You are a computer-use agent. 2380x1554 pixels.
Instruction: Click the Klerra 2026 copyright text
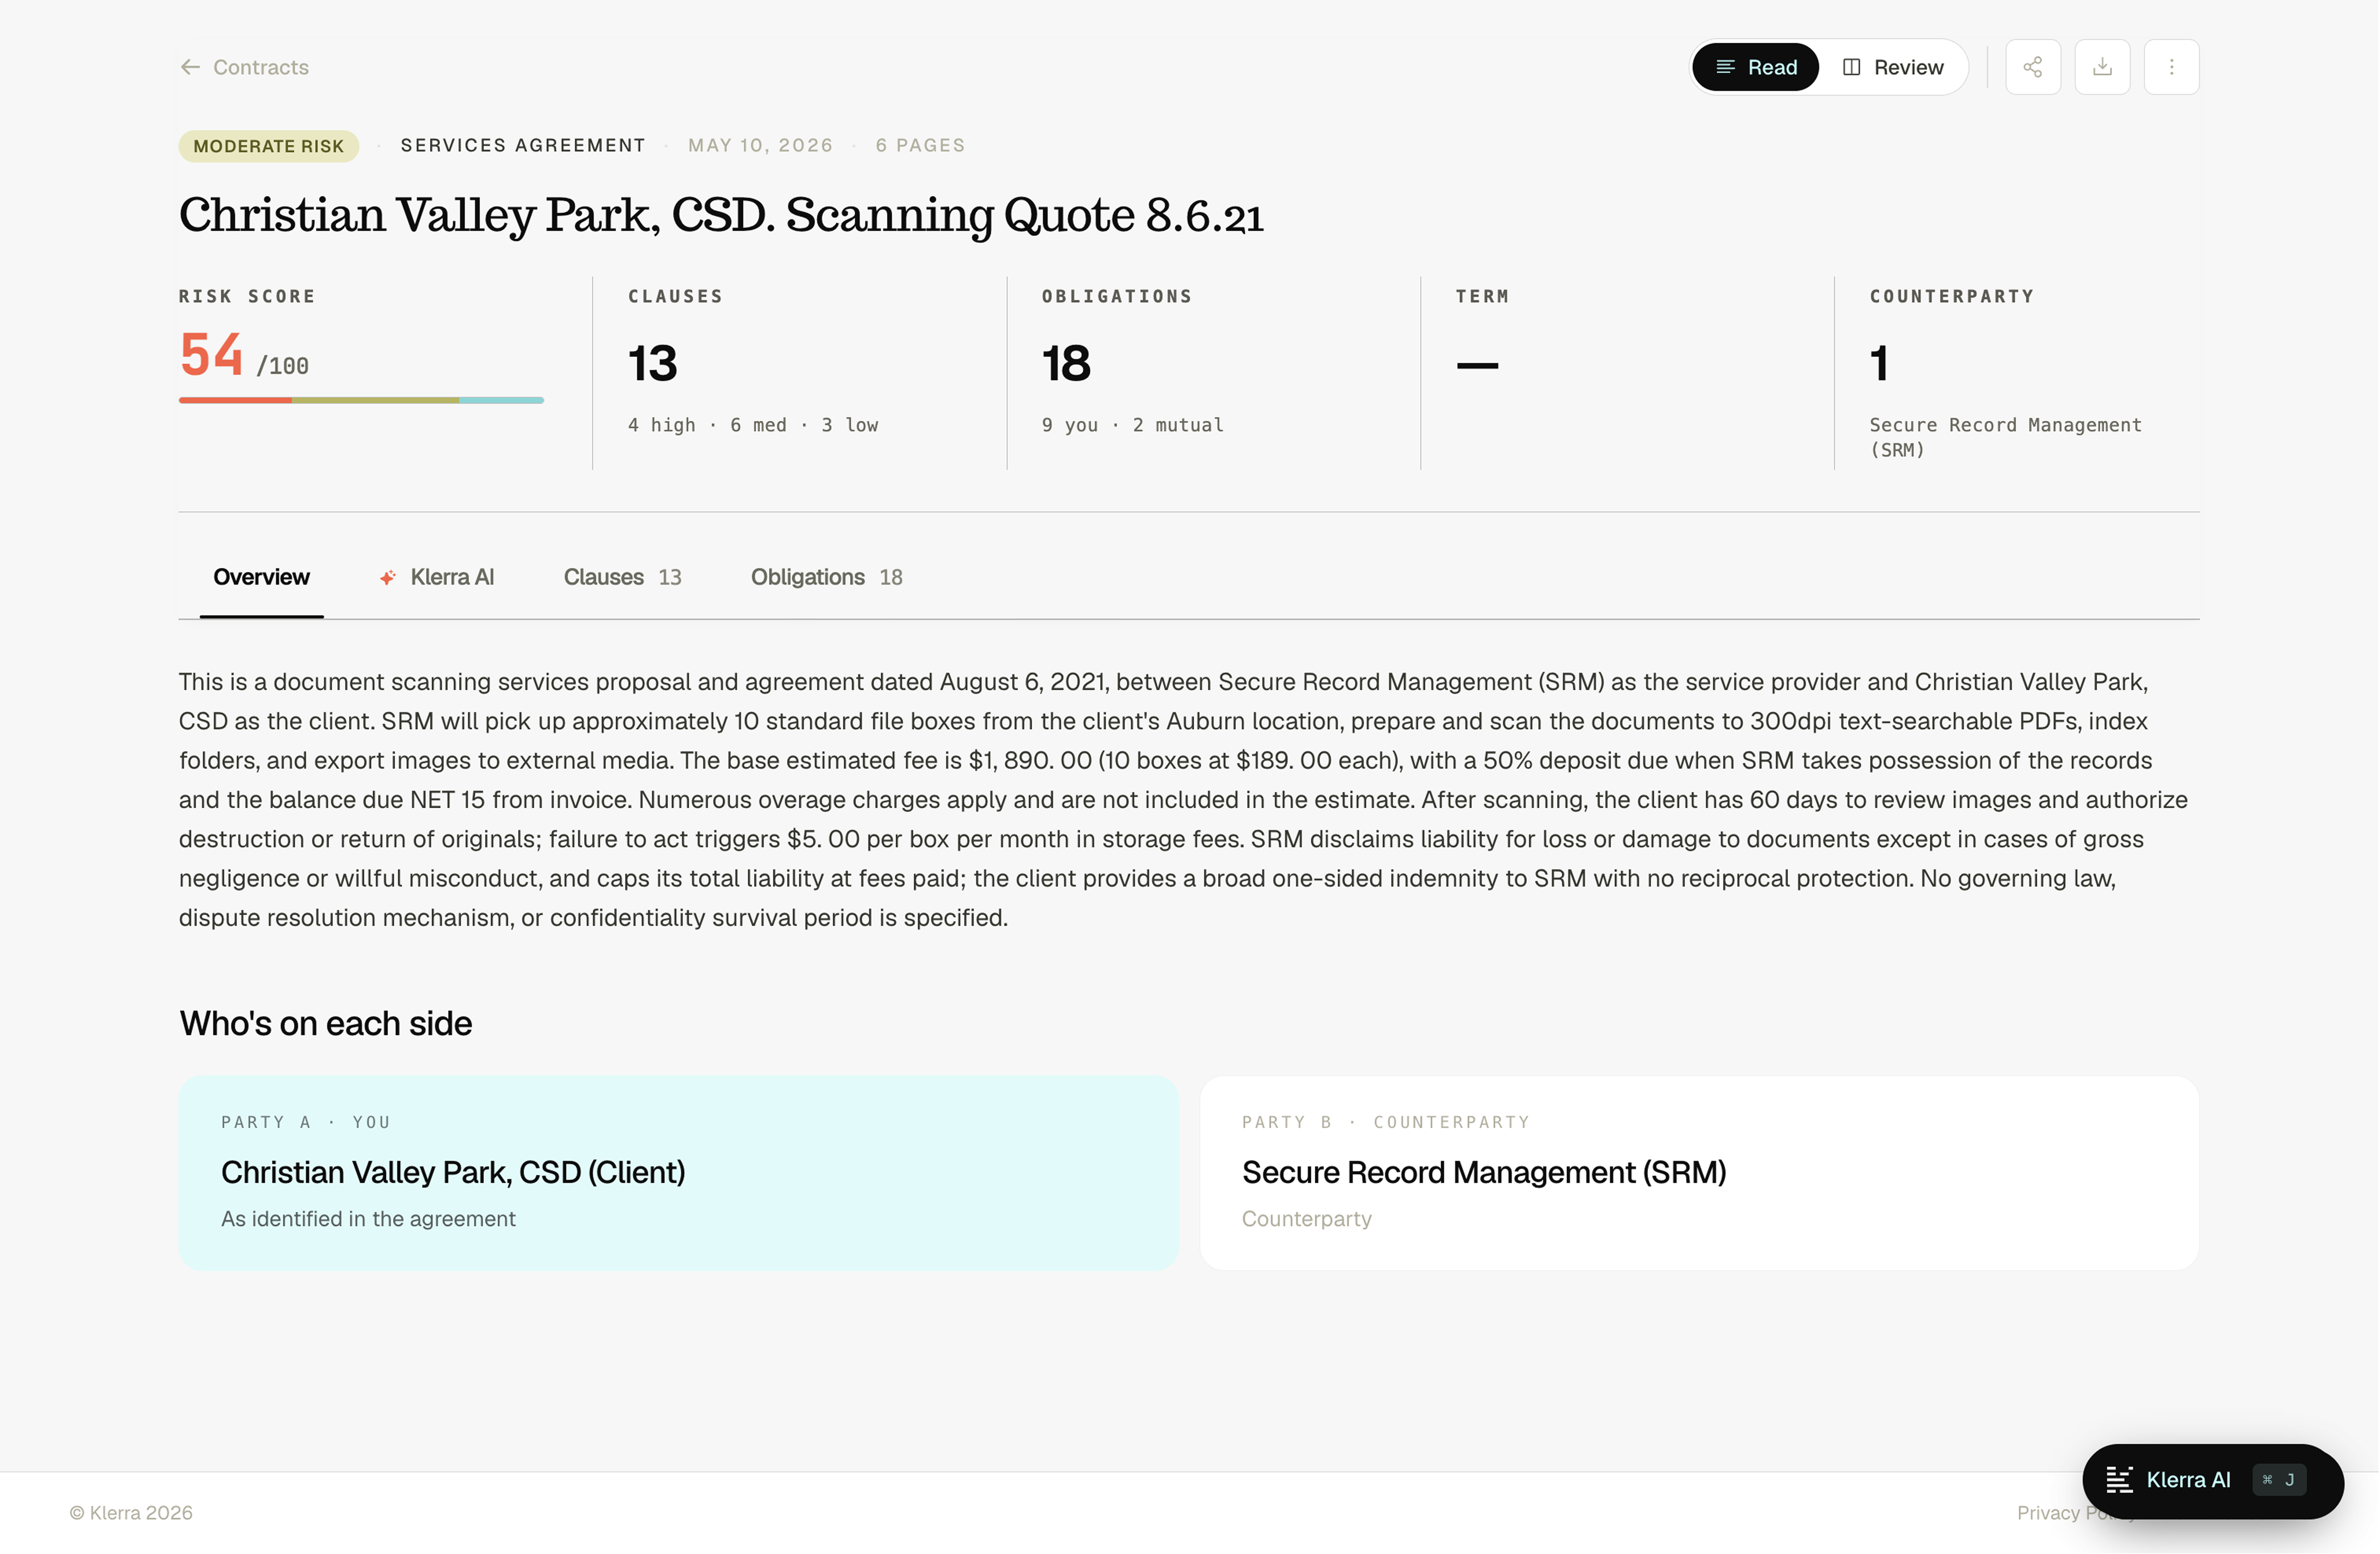tap(131, 1513)
